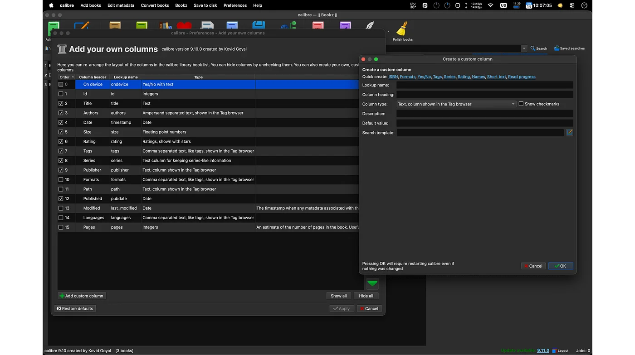Click the Search magnifier button in main window
635x355 pixels.
click(x=539, y=48)
